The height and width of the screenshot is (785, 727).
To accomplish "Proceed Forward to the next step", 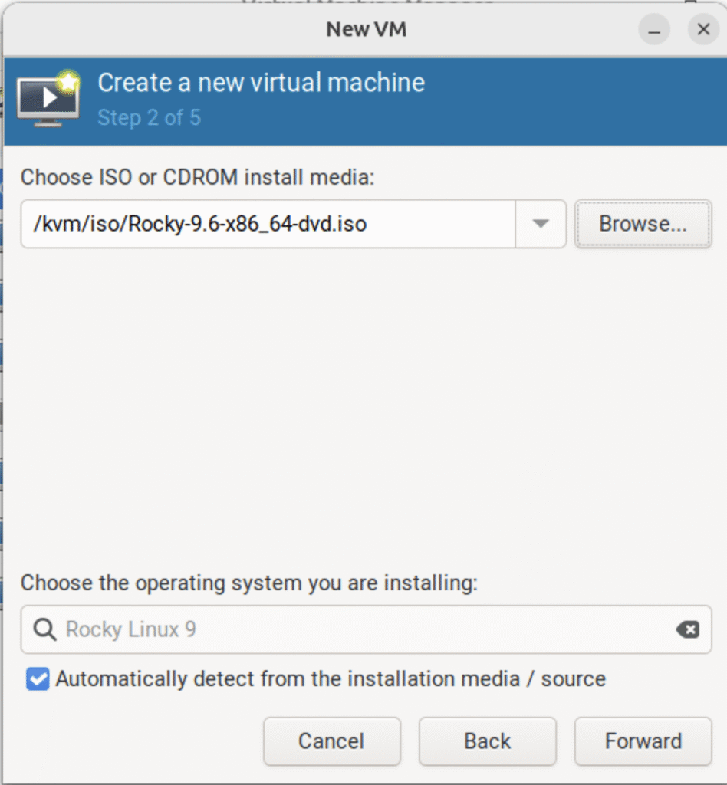I will pos(643,741).
